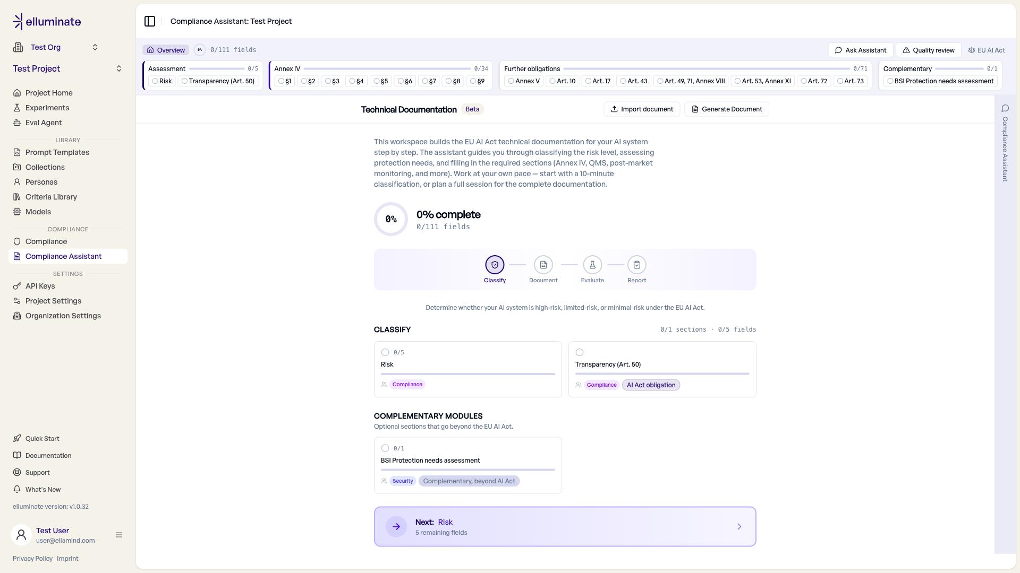Click the Criteria Library books icon

coord(17,197)
